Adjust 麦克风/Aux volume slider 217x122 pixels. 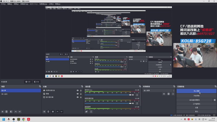pyautogui.click(x=108, y=95)
